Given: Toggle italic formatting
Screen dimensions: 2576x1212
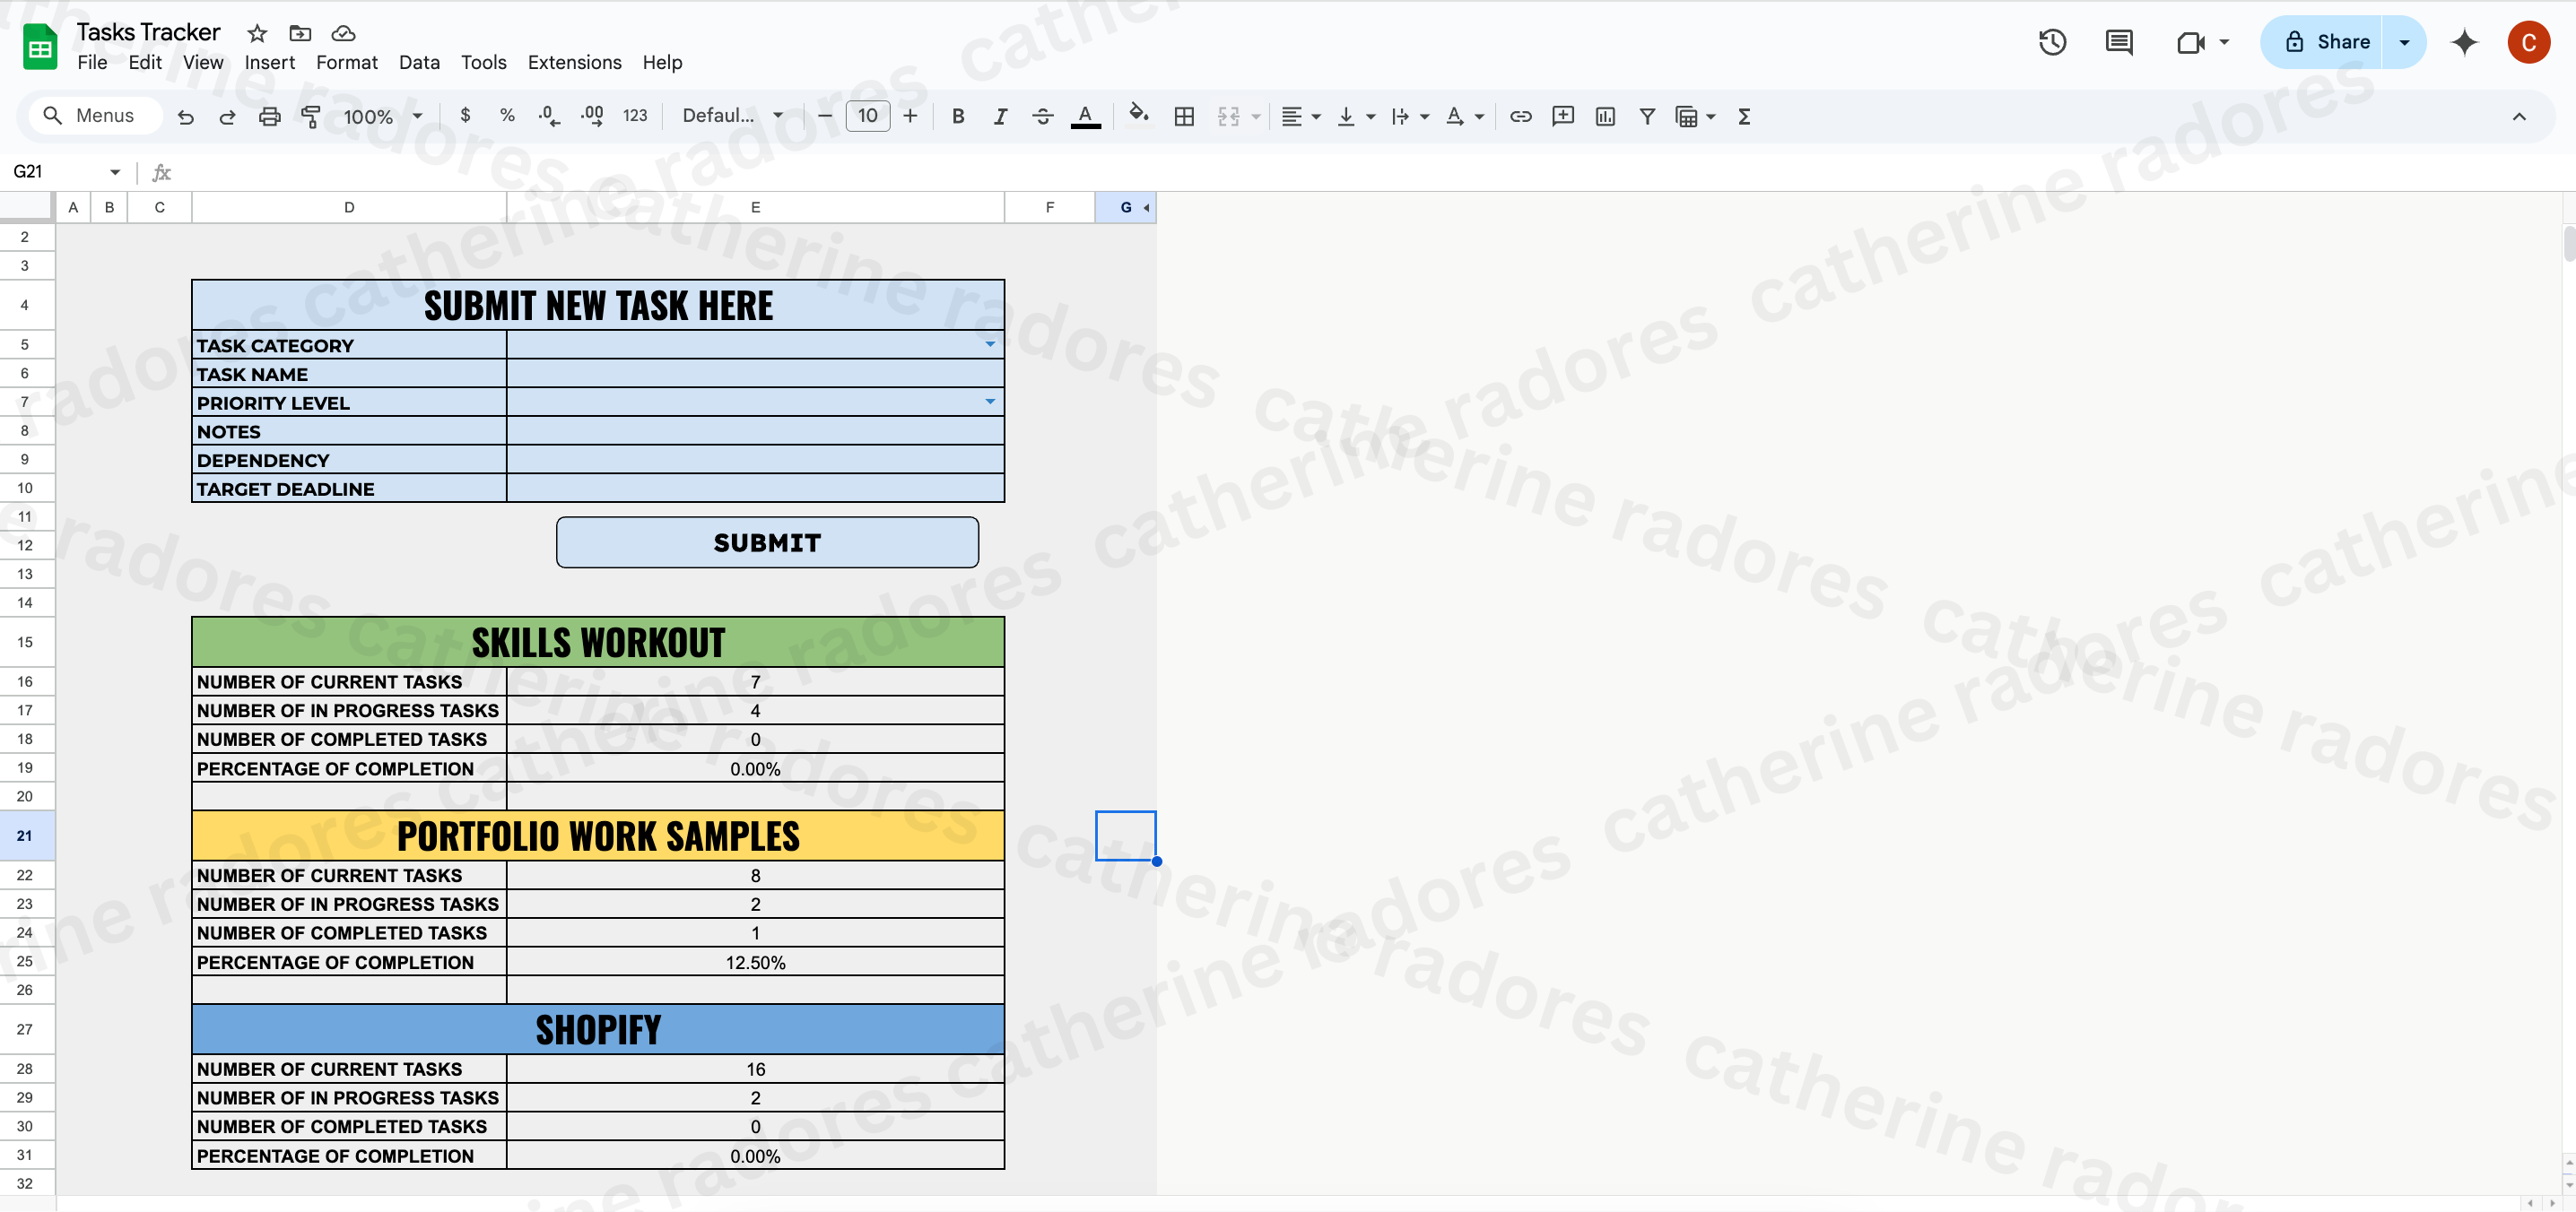Looking at the screenshot, I should 999,117.
